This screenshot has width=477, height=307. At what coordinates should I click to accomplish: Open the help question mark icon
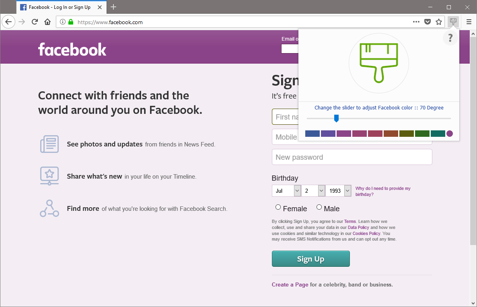pos(450,38)
